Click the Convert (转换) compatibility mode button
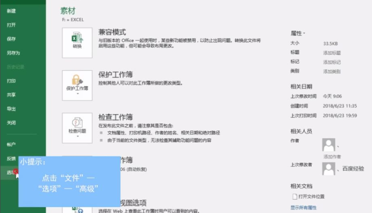The image size is (372, 213). (x=77, y=43)
